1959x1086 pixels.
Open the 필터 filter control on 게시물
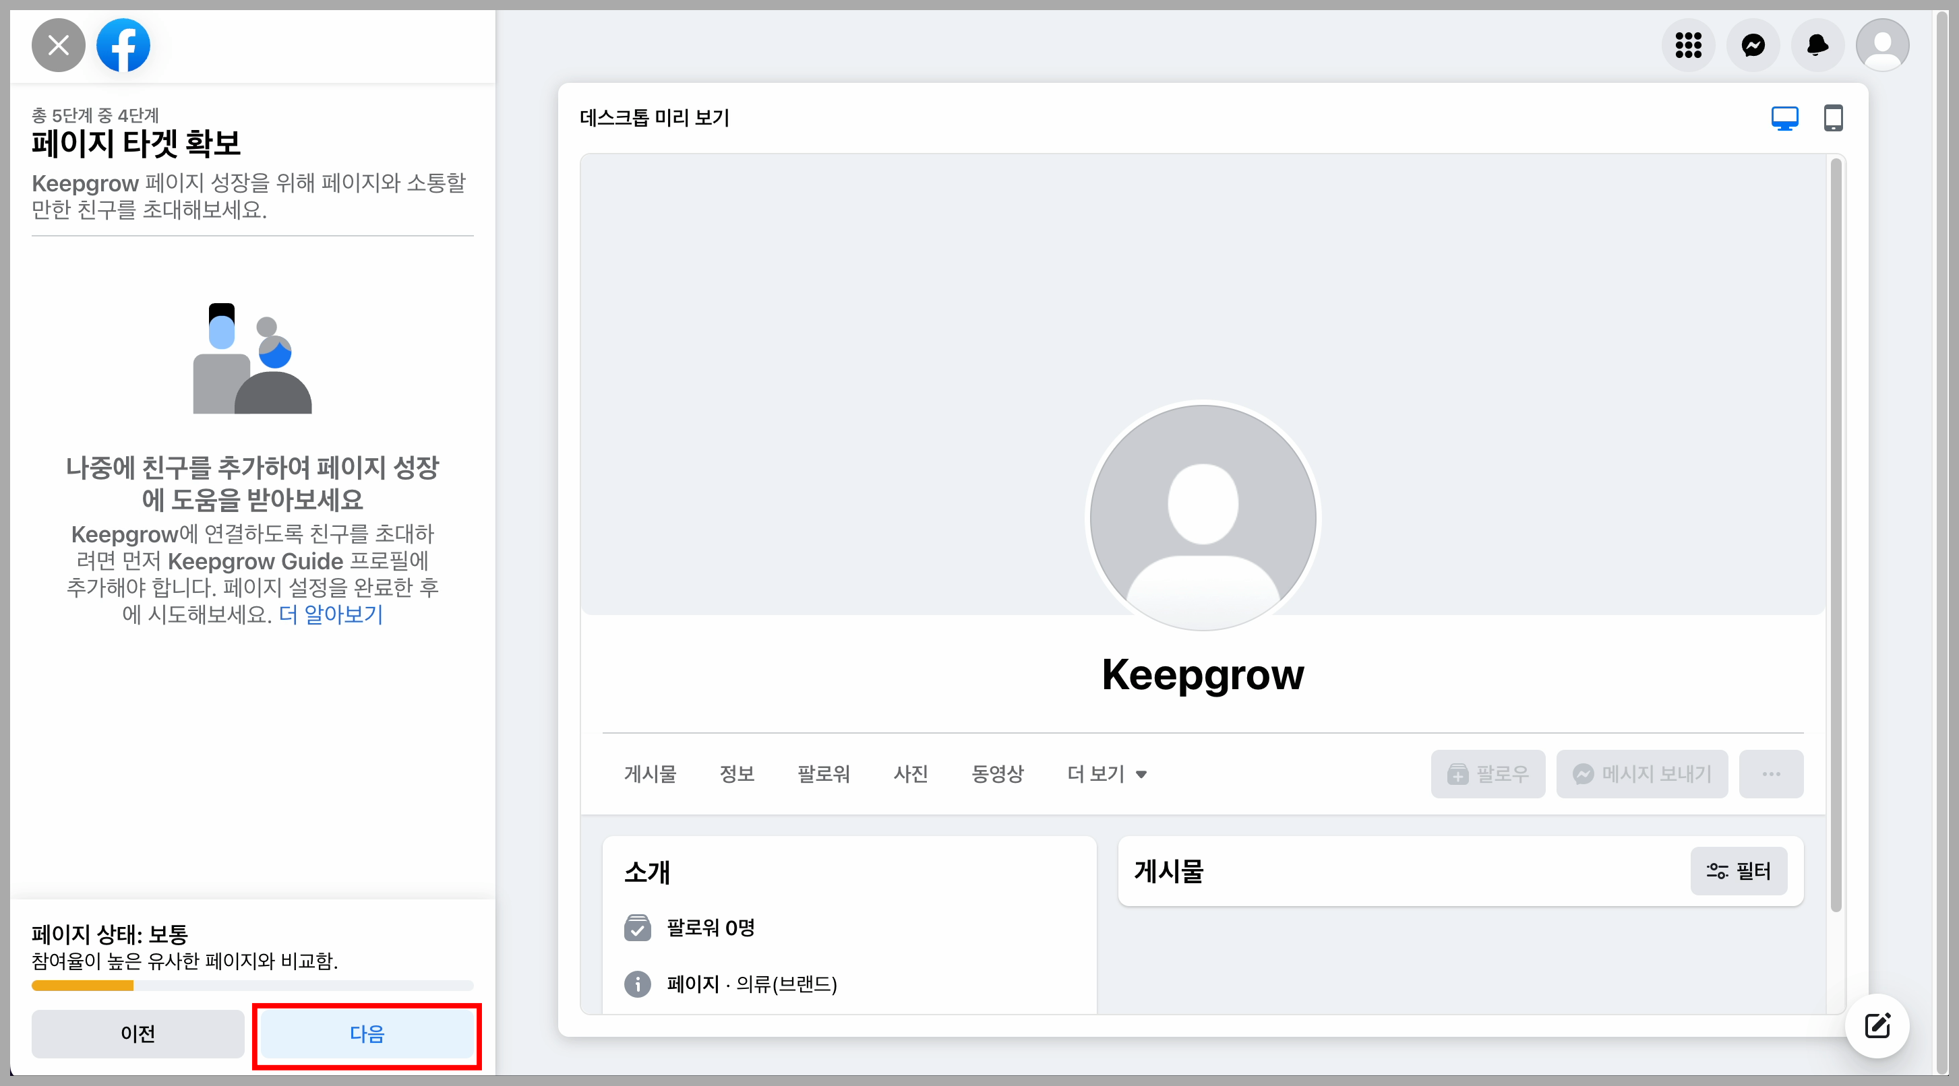[x=1739, y=872]
